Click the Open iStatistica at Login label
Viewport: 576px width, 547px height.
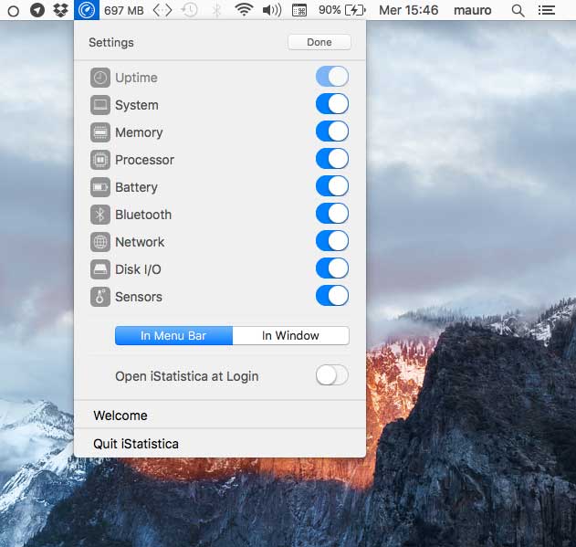click(x=186, y=376)
